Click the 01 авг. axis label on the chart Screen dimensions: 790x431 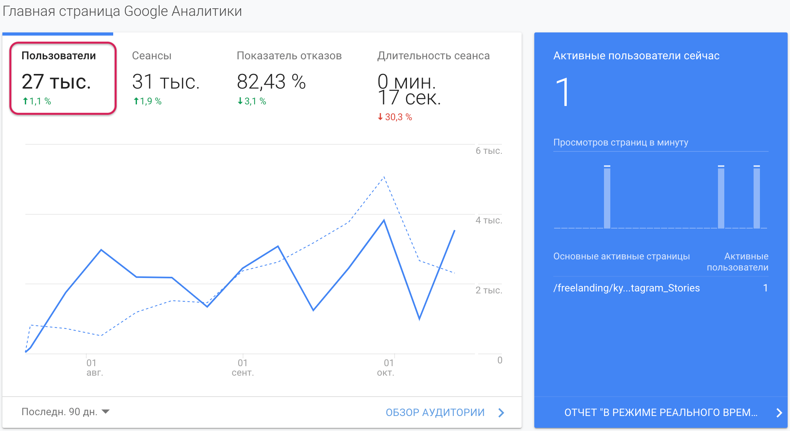point(94,367)
